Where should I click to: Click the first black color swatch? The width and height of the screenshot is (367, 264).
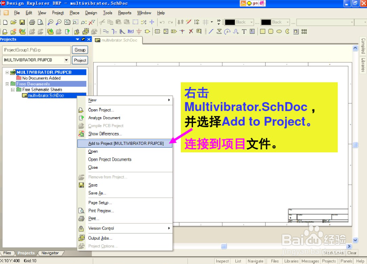pos(230,22)
